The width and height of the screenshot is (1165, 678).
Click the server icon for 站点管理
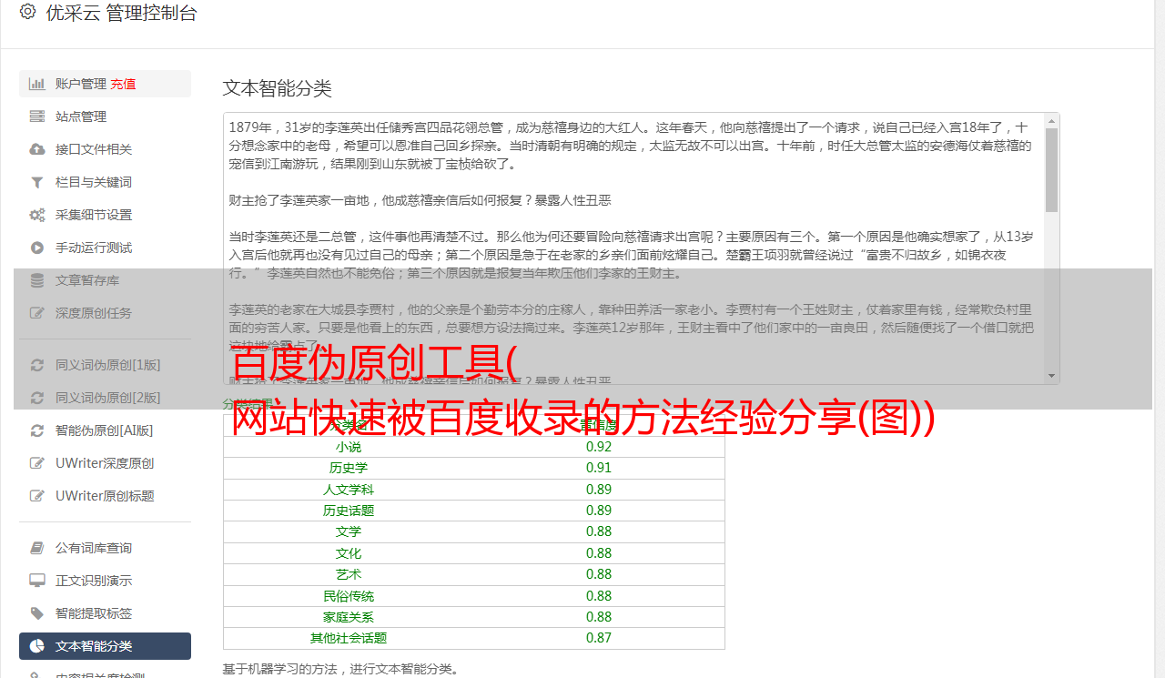37,116
